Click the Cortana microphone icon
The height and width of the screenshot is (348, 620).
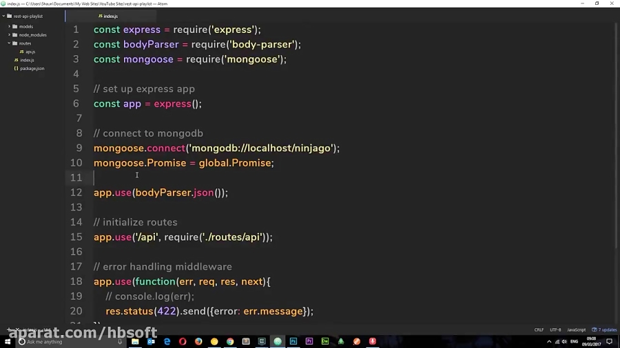pos(120,342)
